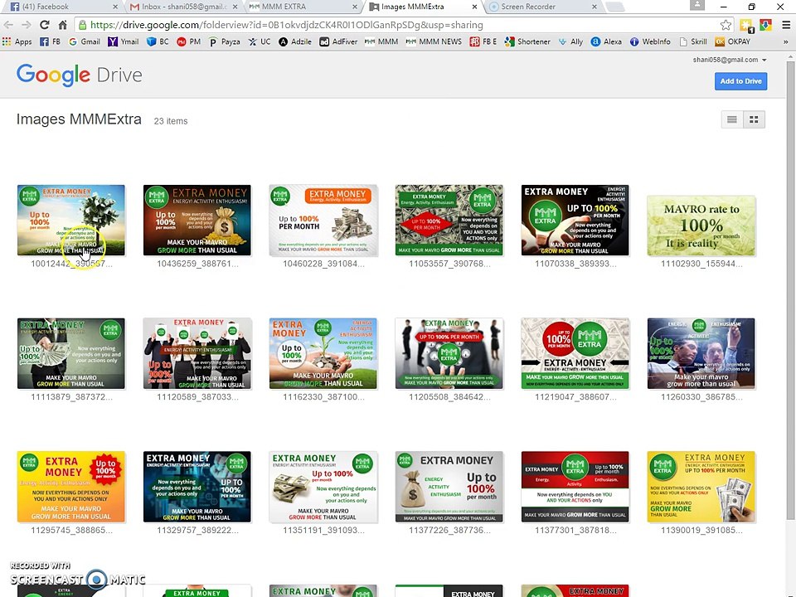
Task: Open a new browser tab
Action: [x=615, y=7]
